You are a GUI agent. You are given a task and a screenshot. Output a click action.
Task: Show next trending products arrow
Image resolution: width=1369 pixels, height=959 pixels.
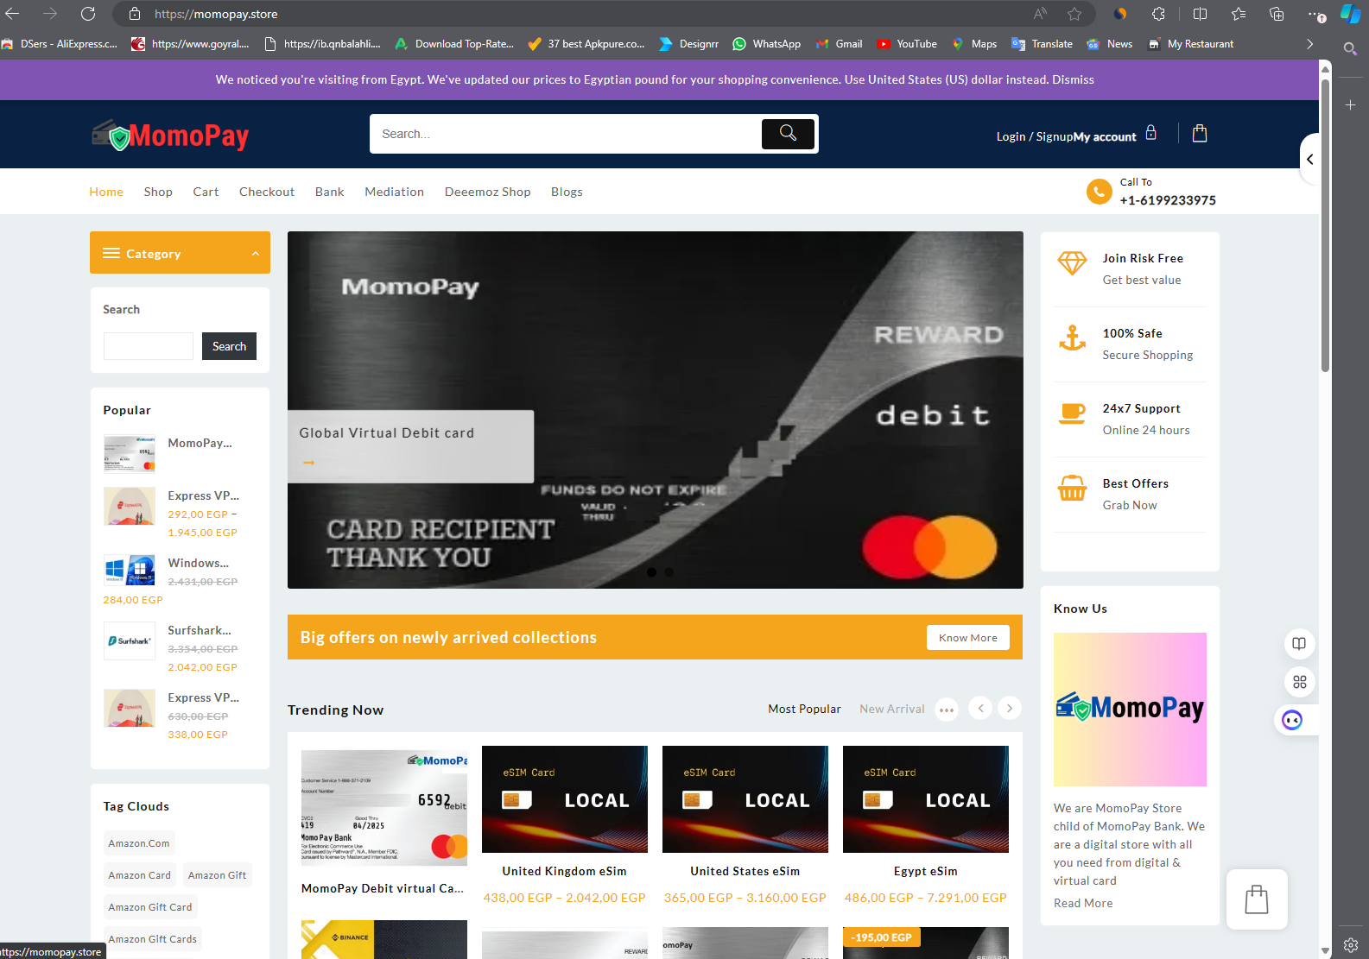[x=1010, y=709]
